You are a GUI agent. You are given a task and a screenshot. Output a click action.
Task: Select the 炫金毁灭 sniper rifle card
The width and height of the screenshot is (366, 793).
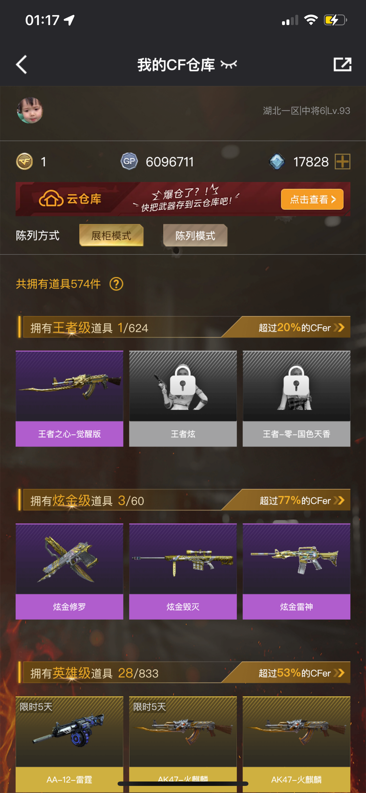click(183, 571)
